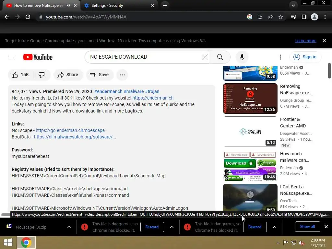Open the dl.malwarewatch.org BootData link
The height and width of the screenshot is (249, 332).
coord(75,137)
